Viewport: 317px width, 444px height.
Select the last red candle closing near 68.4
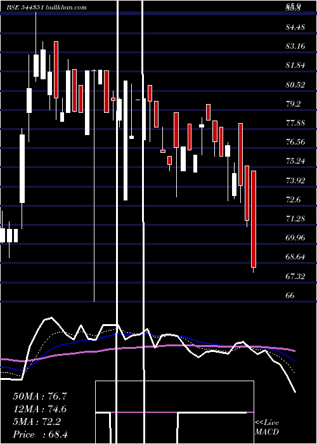(x=254, y=219)
